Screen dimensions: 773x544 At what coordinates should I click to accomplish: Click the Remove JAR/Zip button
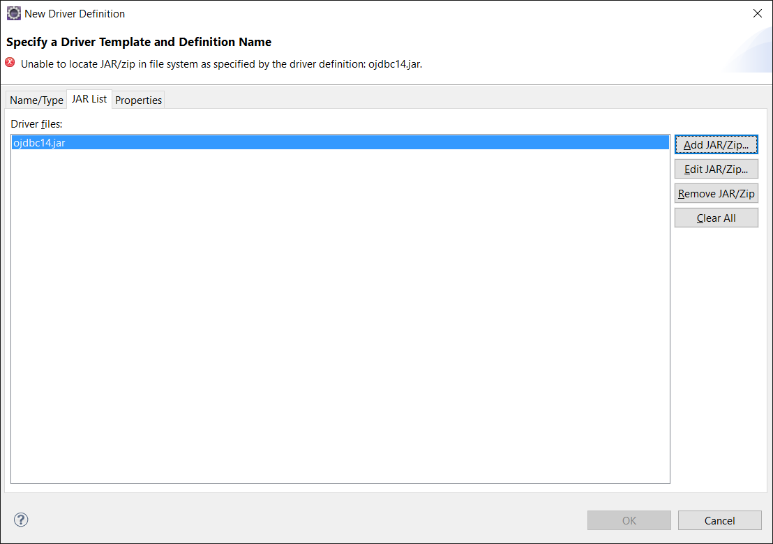[716, 193]
